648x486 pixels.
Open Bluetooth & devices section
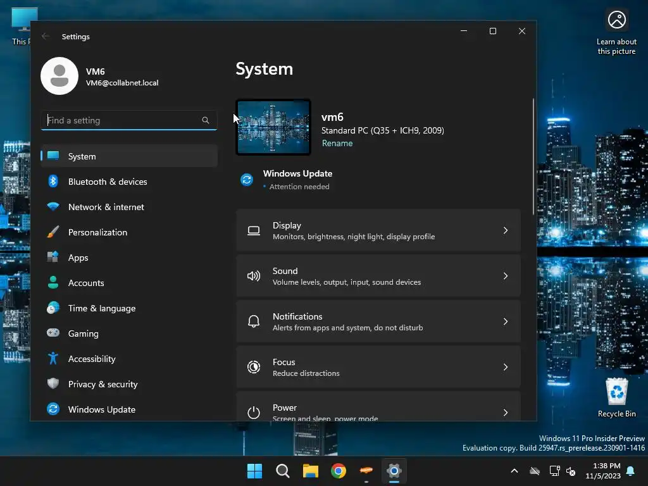129,182
